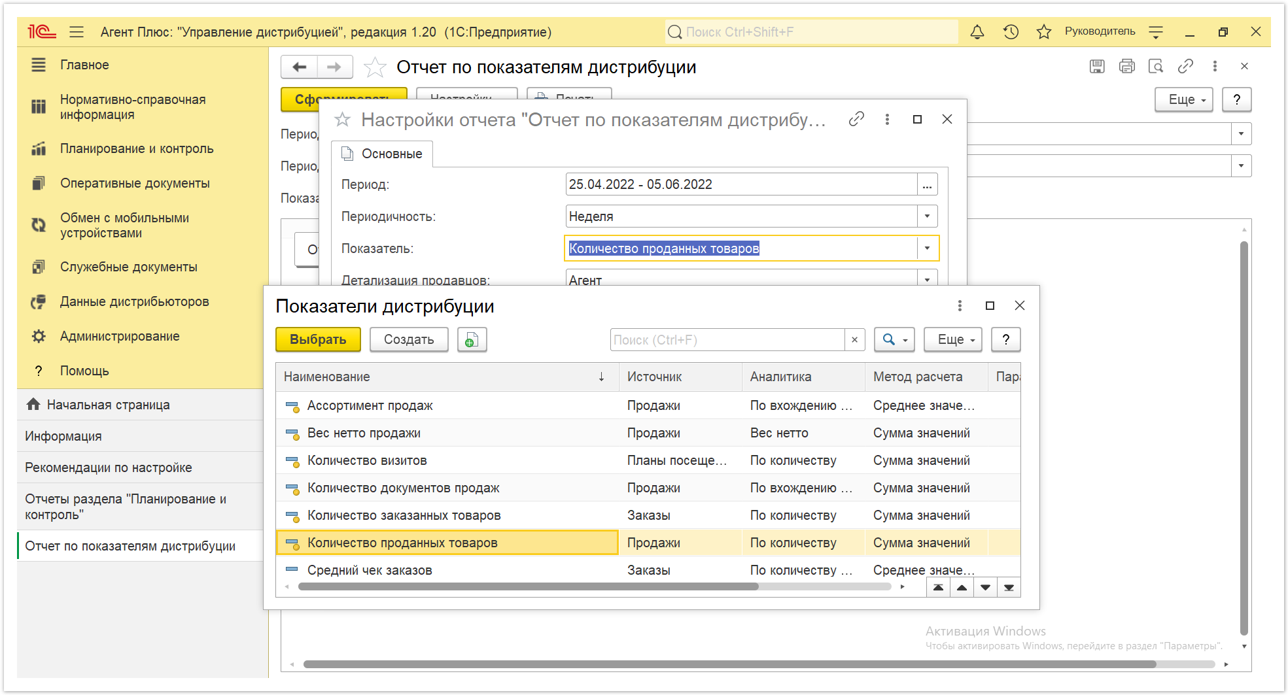Go forward with the right arrow button
This screenshot has width=1288, height=695.
pos(334,67)
